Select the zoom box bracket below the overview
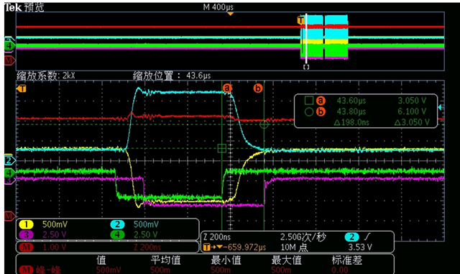This screenshot has height=274, width=460. pyautogui.click(x=306, y=67)
